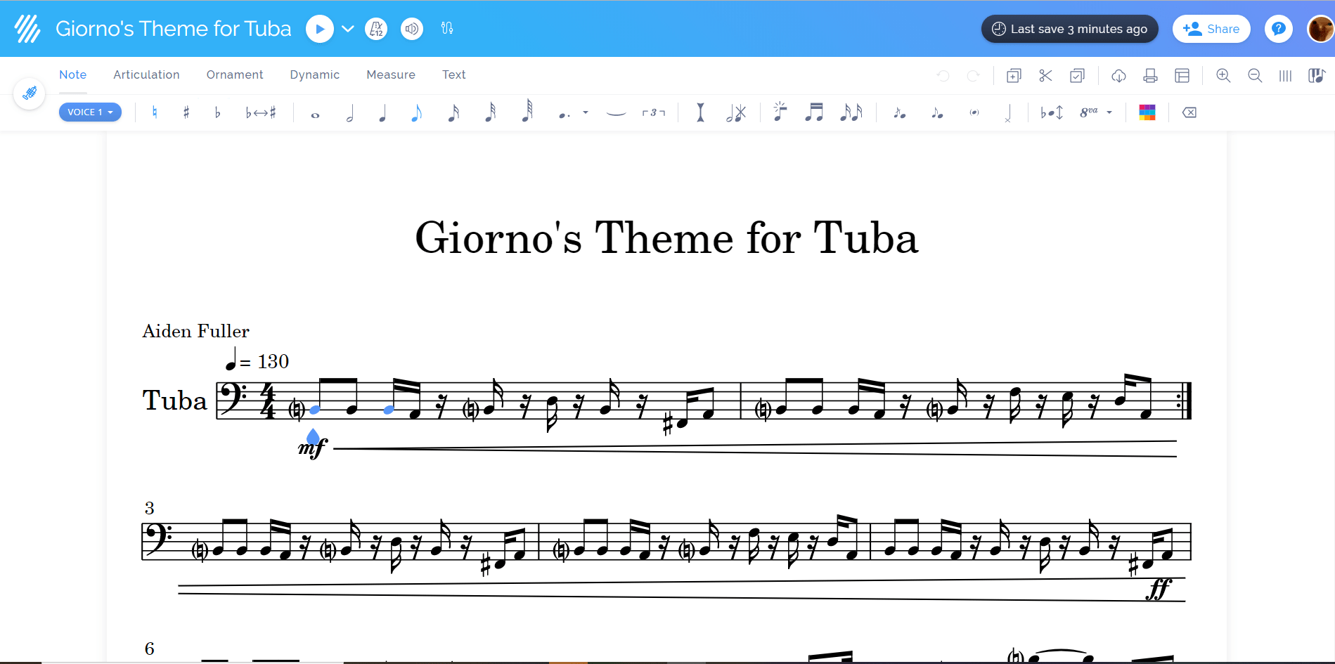1335x664 pixels.
Task: Click the Flat logo
Action: coord(27,29)
